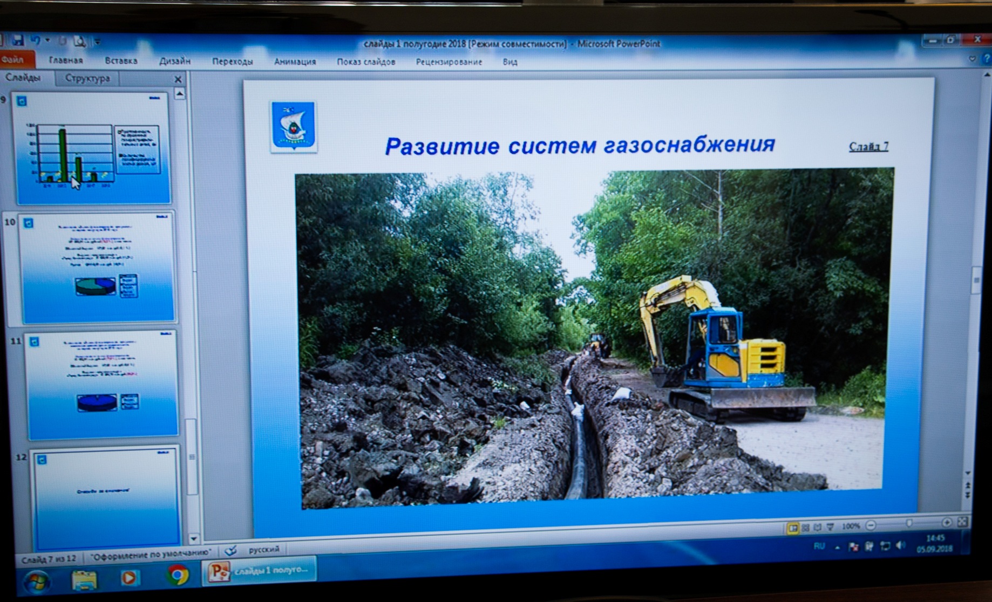The image size is (992, 602).
Task: Click the zoom slider handle
Action: [x=909, y=523]
